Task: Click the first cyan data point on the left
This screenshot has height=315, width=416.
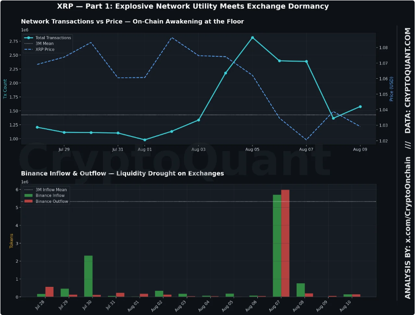Action: (37, 128)
